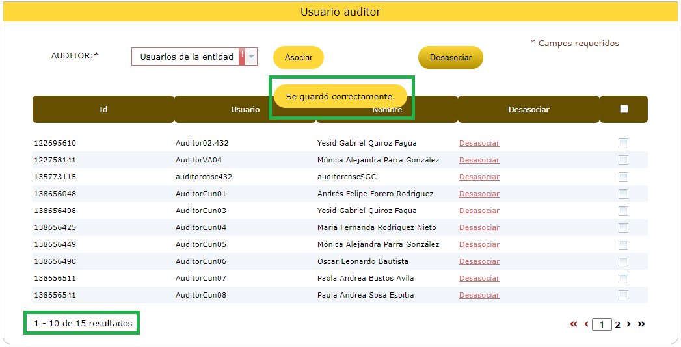This screenshot has height=347, width=681.
Task: Click the Usuario column header
Action: (245, 110)
